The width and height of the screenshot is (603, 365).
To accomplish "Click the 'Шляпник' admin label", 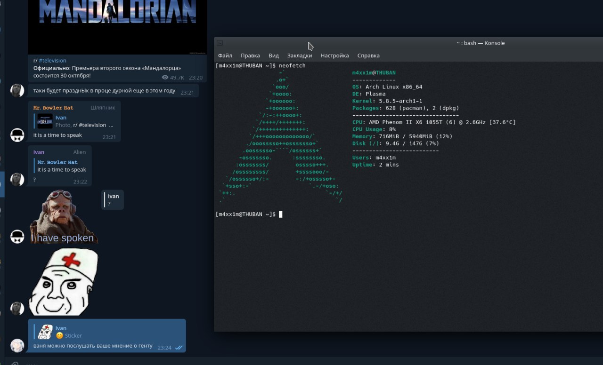I will pyautogui.click(x=103, y=108).
